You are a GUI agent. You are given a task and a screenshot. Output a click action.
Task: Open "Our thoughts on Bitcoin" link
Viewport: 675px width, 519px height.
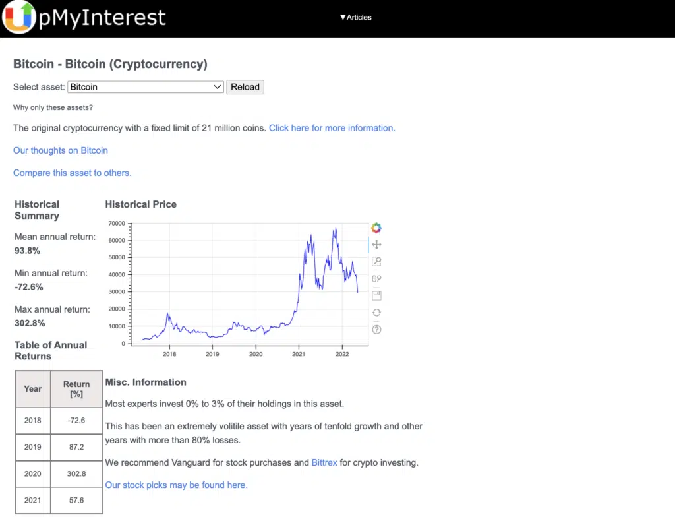click(x=61, y=150)
